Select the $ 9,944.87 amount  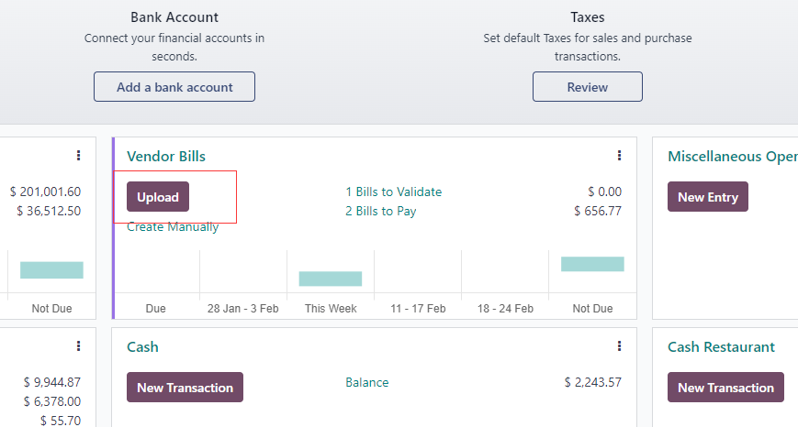click(52, 382)
